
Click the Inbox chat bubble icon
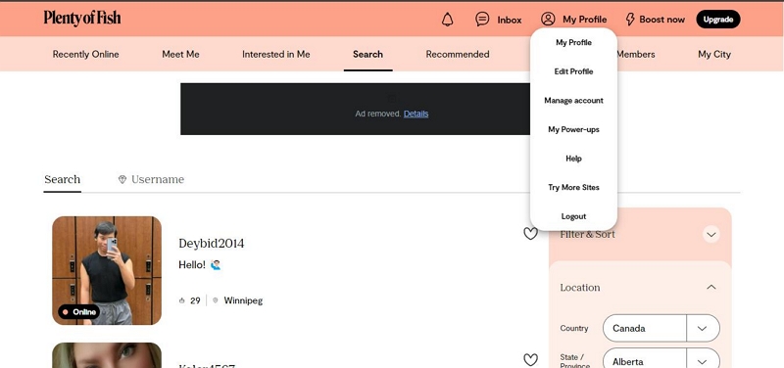pos(482,20)
